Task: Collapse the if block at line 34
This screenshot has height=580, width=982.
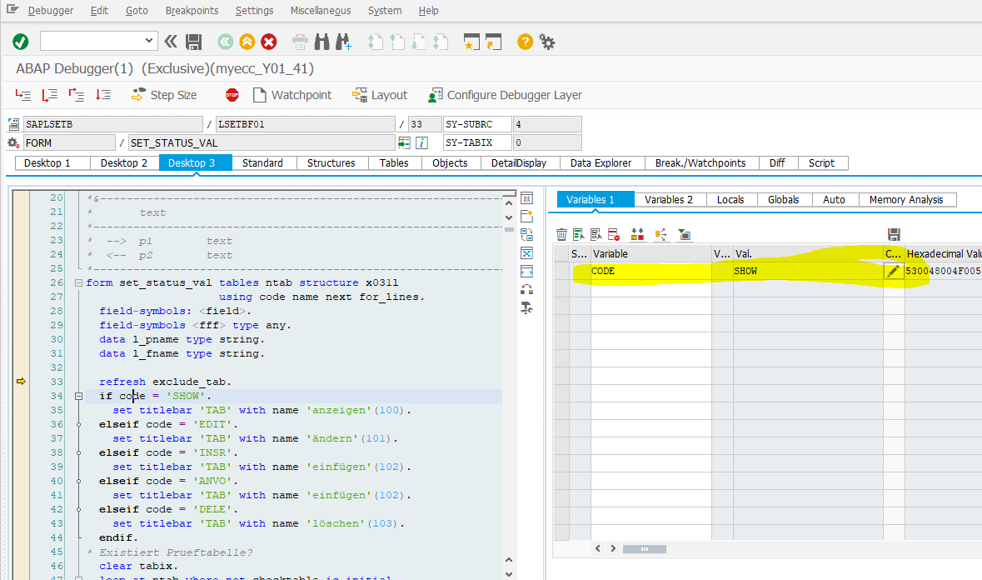Action: [x=77, y=395]
